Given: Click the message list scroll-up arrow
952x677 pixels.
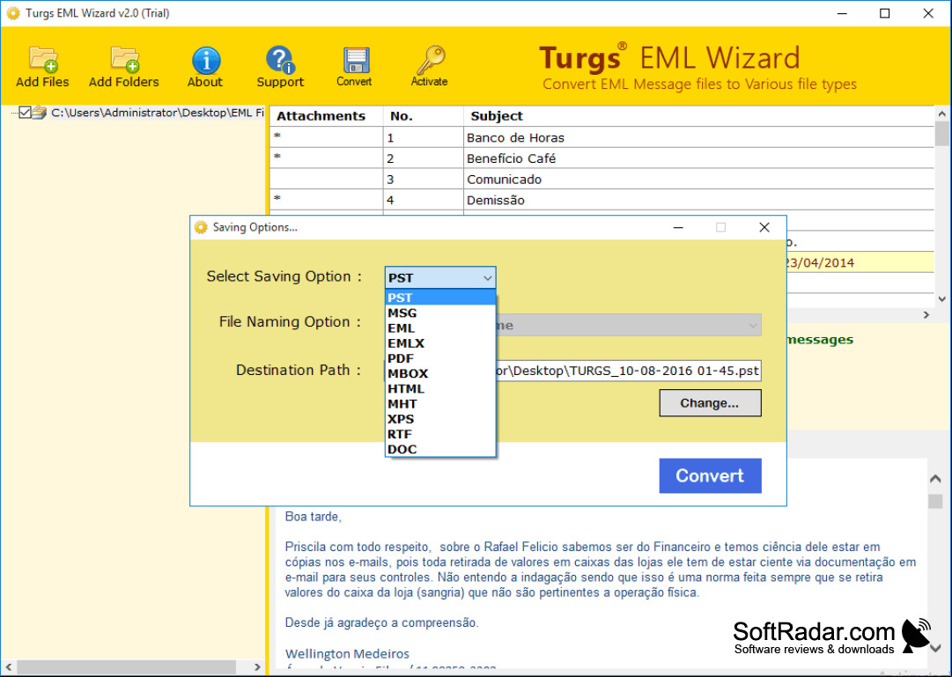Looking at the screenshot, I should point(941,114).
